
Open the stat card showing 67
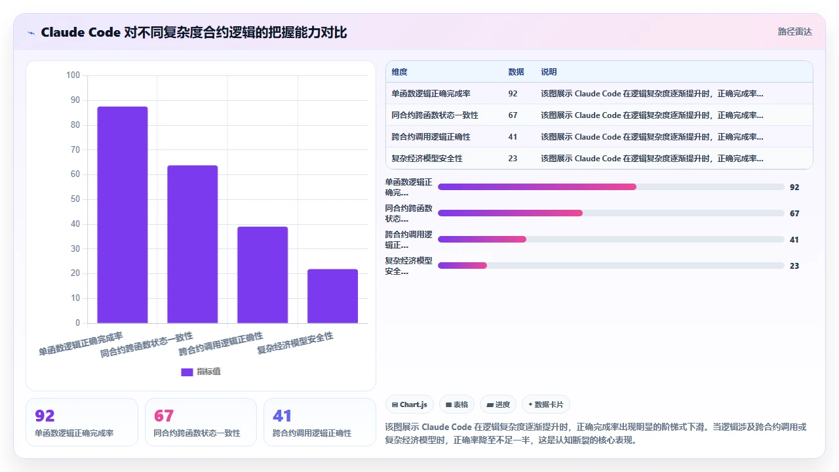pyautogui.click(x=201, y=422)
